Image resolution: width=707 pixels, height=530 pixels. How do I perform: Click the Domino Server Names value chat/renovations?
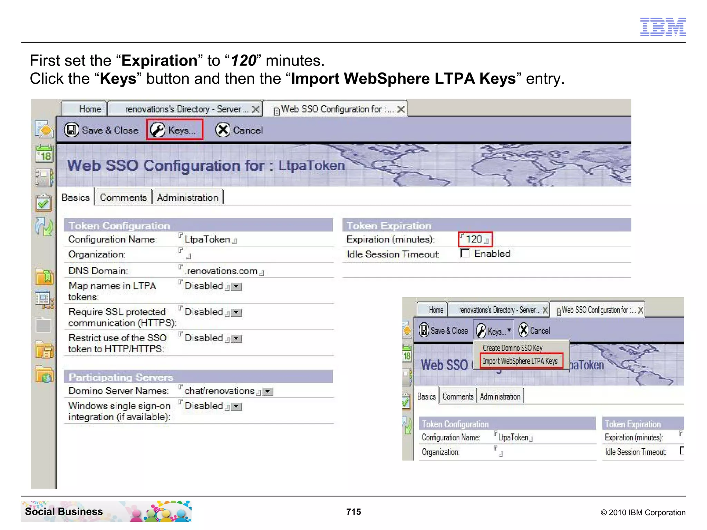220,391
